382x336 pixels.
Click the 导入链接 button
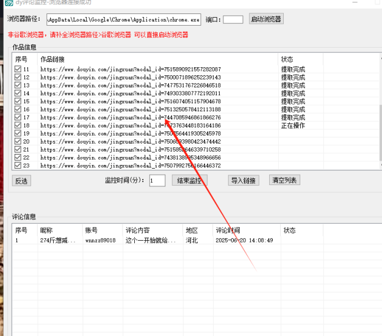(243, 181)
